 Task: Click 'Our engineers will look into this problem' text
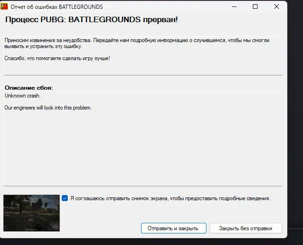coord(48,108)
